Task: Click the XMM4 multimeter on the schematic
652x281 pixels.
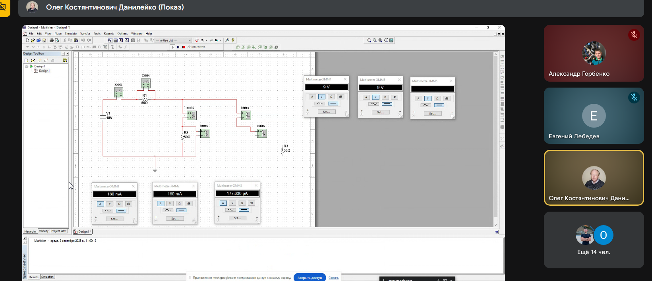Action: pos(146,83)
